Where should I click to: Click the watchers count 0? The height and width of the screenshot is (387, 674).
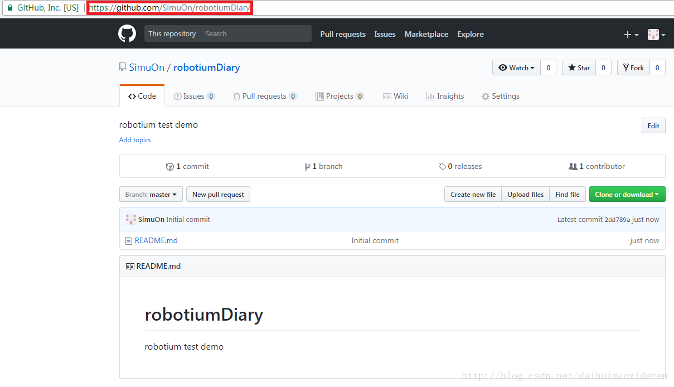[x=548, y=68]
